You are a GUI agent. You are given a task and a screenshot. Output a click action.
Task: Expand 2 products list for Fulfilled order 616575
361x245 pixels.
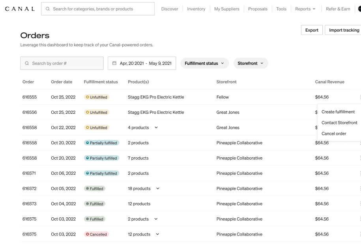coord(156,219)
